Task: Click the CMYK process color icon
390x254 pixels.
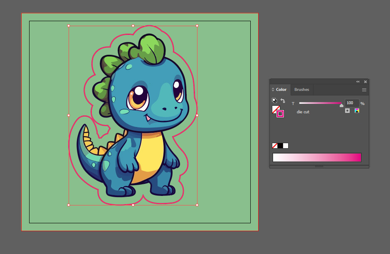Action: [x=357, y=111]
